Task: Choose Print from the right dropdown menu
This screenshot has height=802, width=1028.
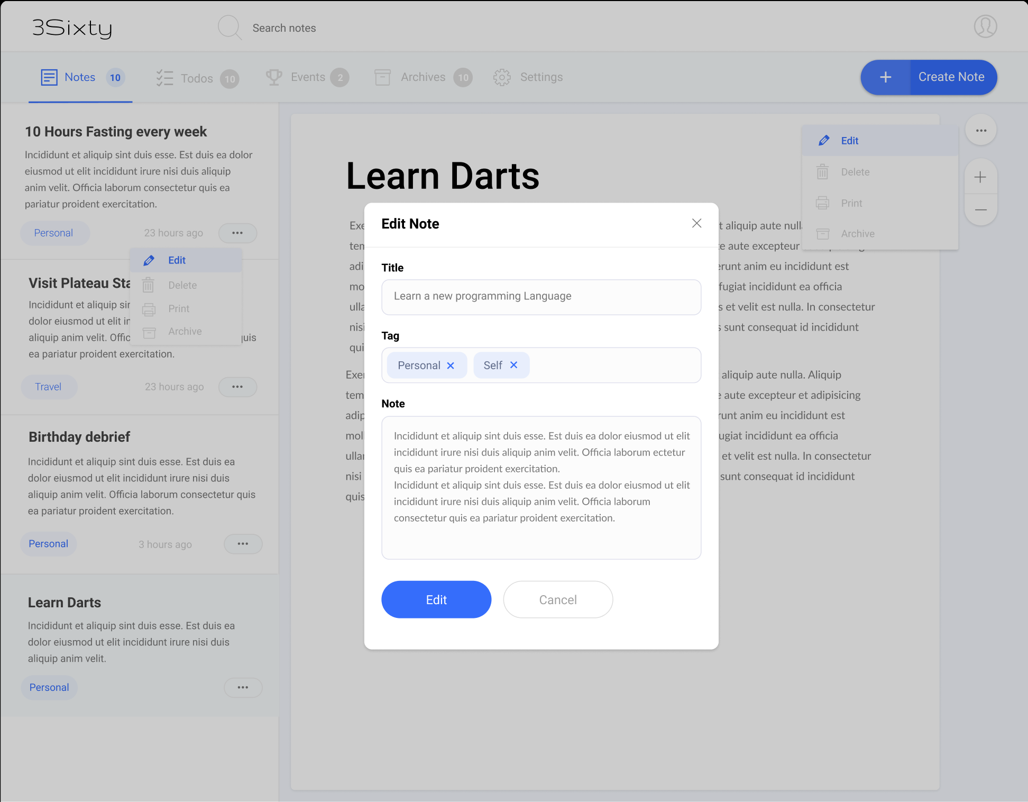Action: tap(851, 203)
